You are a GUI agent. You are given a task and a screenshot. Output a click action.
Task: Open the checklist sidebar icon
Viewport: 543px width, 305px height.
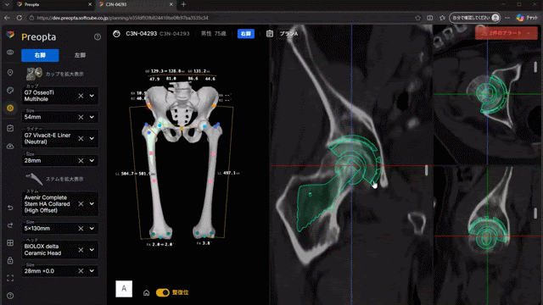tap(10, 128)
